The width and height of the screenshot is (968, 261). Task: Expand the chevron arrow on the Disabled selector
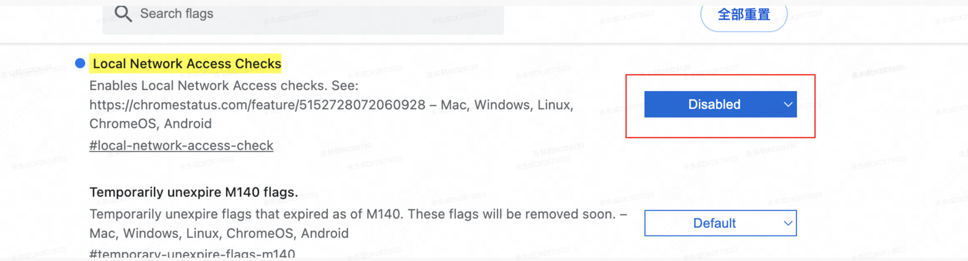(x=788, y=105)
